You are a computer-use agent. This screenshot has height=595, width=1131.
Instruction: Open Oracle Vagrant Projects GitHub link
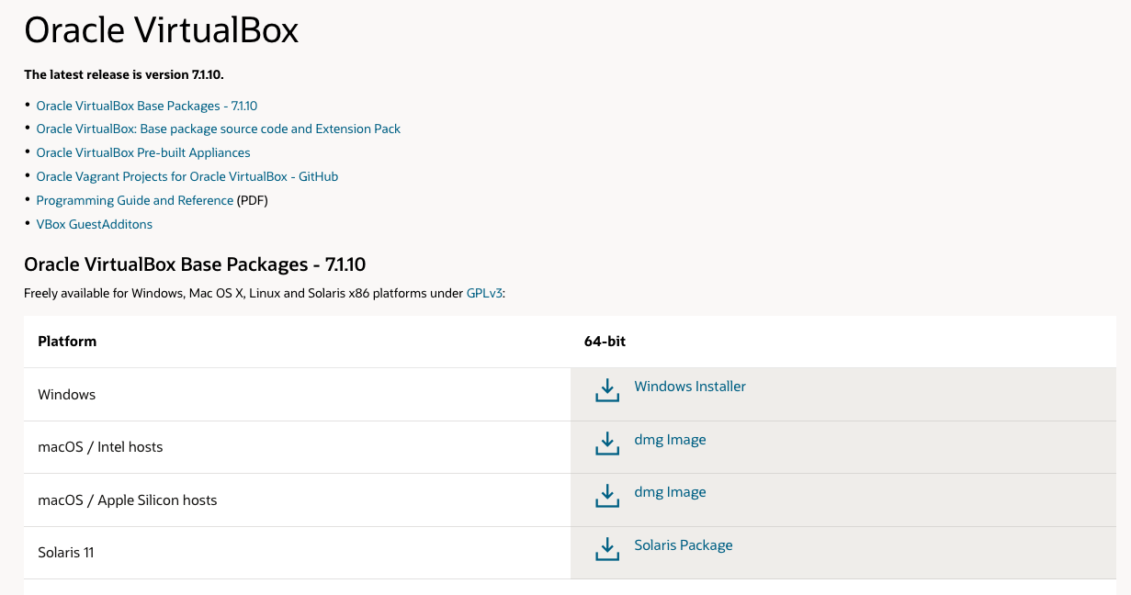click(x=187, y=176)
